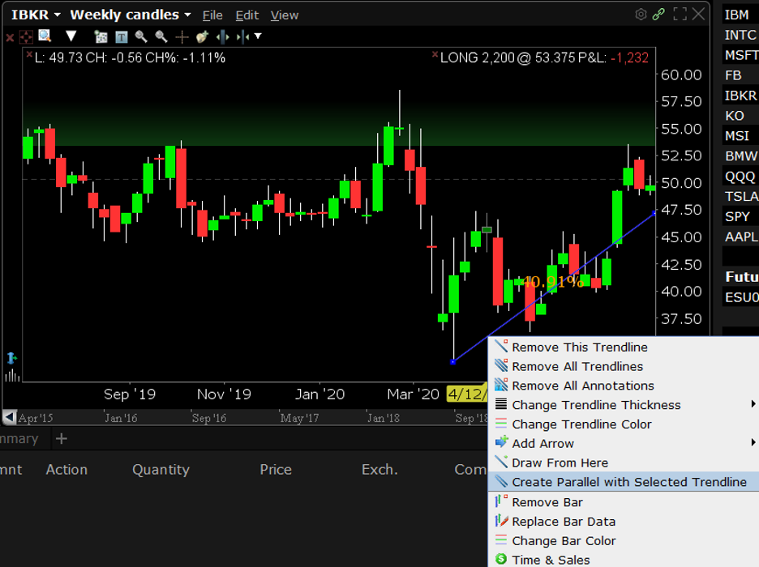The image size is (759, 567).
Task: Click the crosshair cursor toolbar icon
Action: click(x=182, y=36)
